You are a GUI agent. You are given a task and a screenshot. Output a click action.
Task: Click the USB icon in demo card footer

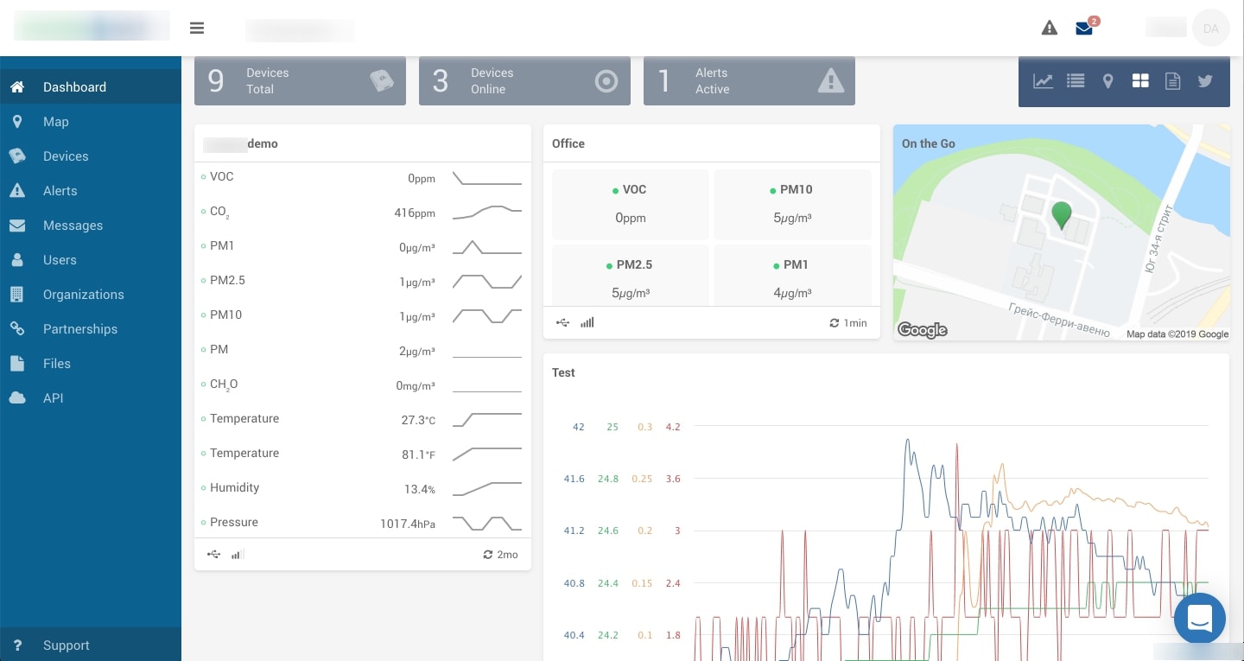point(214,555)
